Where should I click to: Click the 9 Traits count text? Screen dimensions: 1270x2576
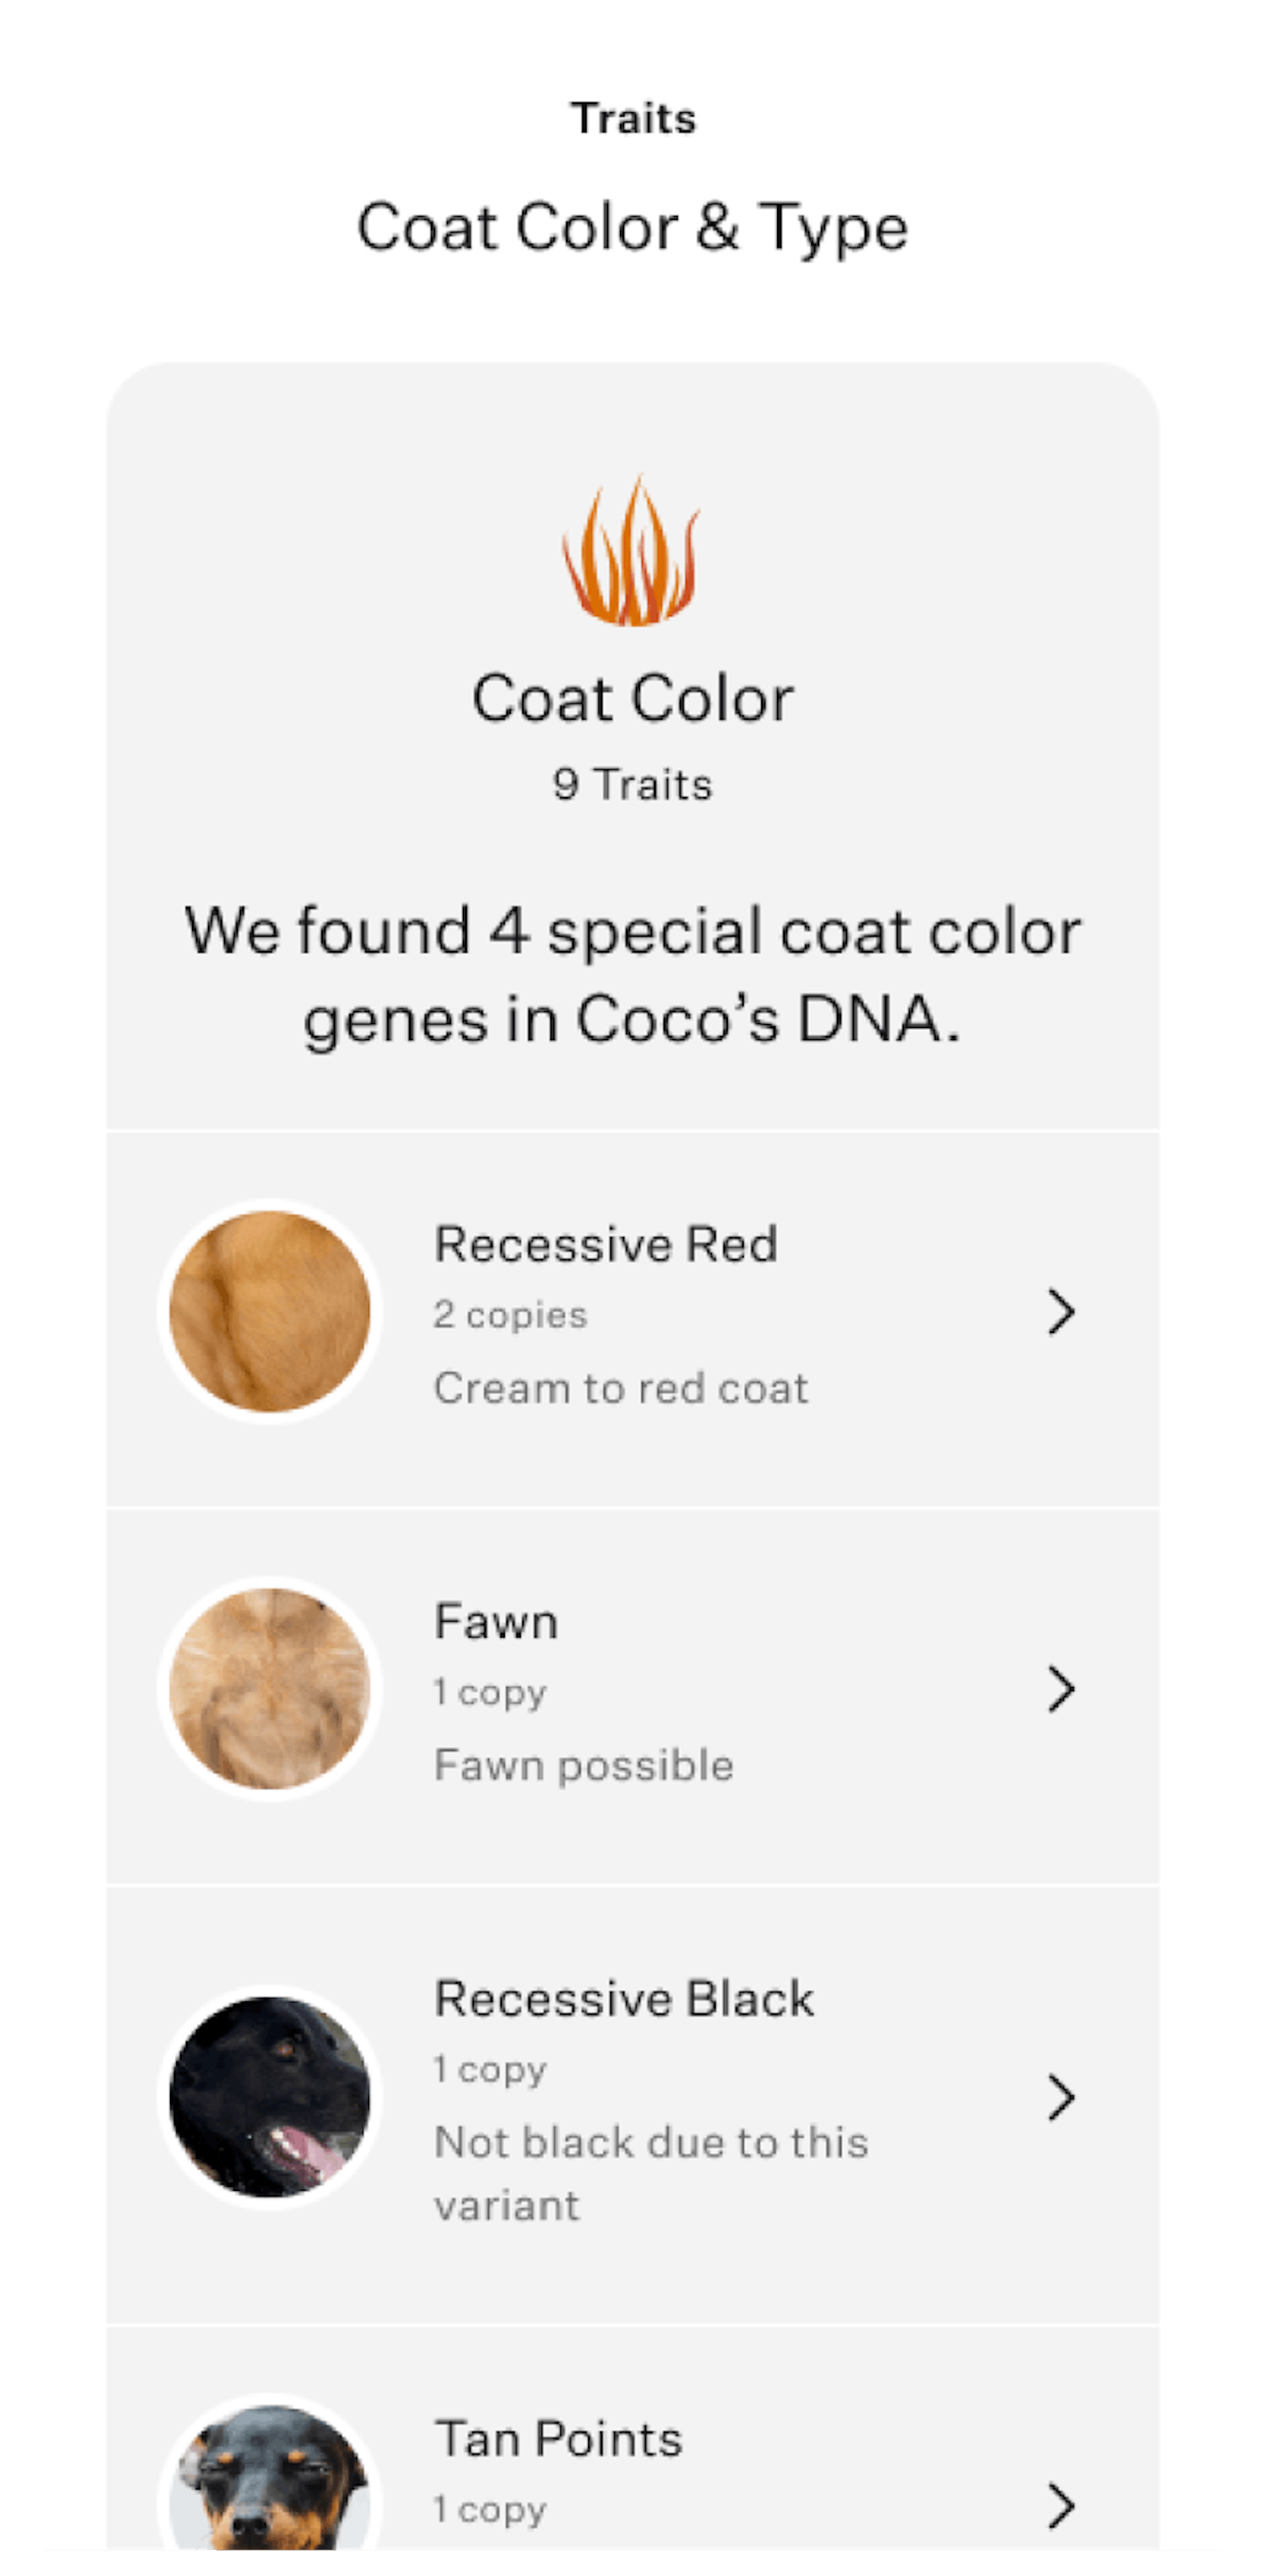(x=634, y=784)
